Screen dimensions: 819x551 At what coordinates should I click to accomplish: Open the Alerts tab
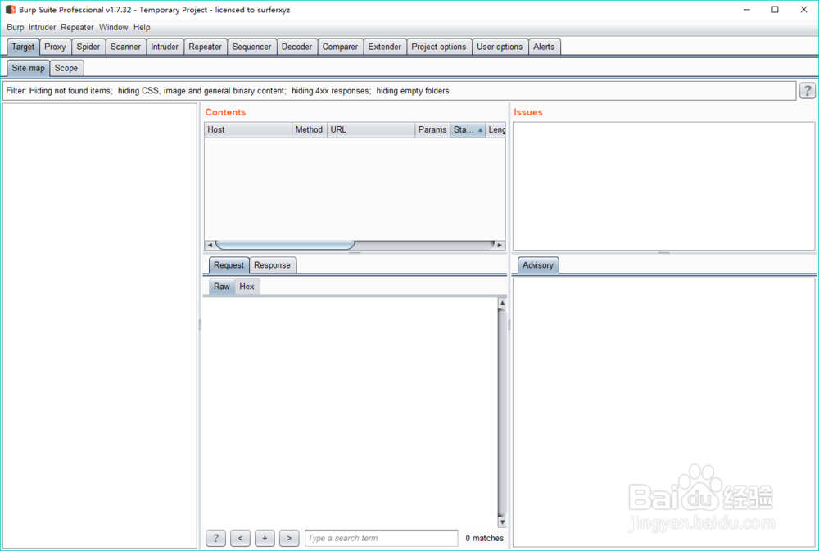pos(545,47)
